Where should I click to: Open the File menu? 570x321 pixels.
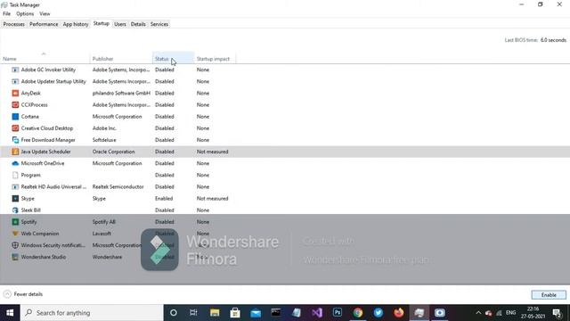(x=6, y=14)
